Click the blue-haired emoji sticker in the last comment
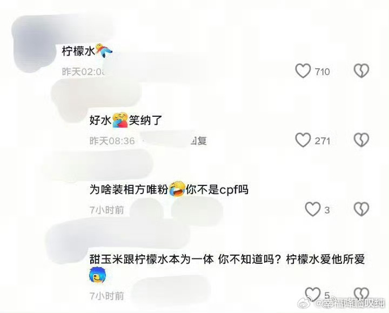Image resolution: width=389 pixels, height=313 pixels. tap(97, 275)
